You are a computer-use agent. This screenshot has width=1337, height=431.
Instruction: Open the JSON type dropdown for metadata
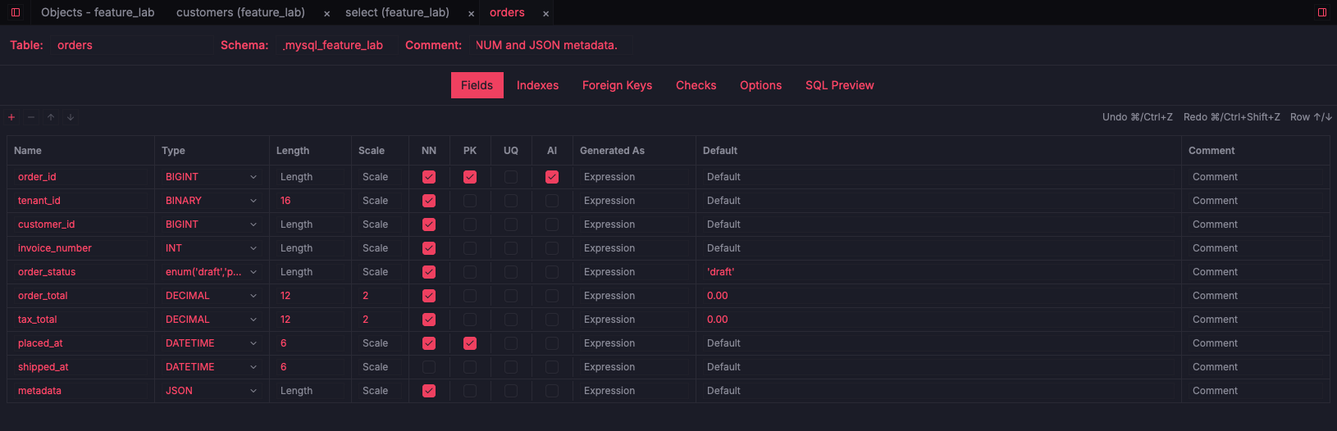212,391
